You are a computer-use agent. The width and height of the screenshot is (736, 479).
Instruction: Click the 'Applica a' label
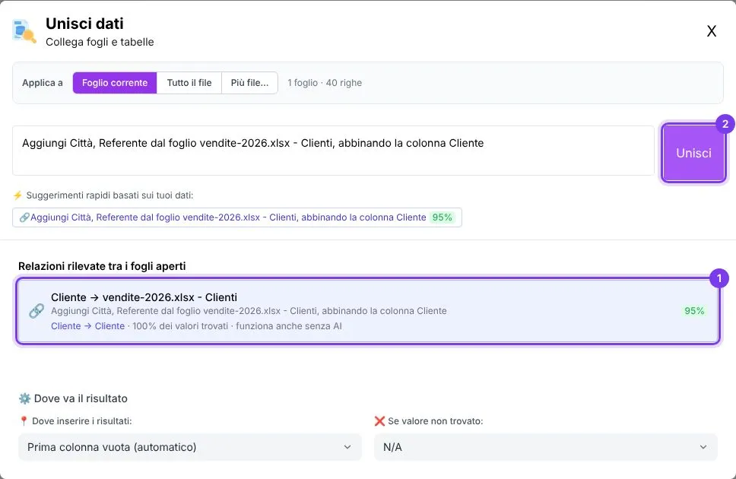(x=43, y=83)
